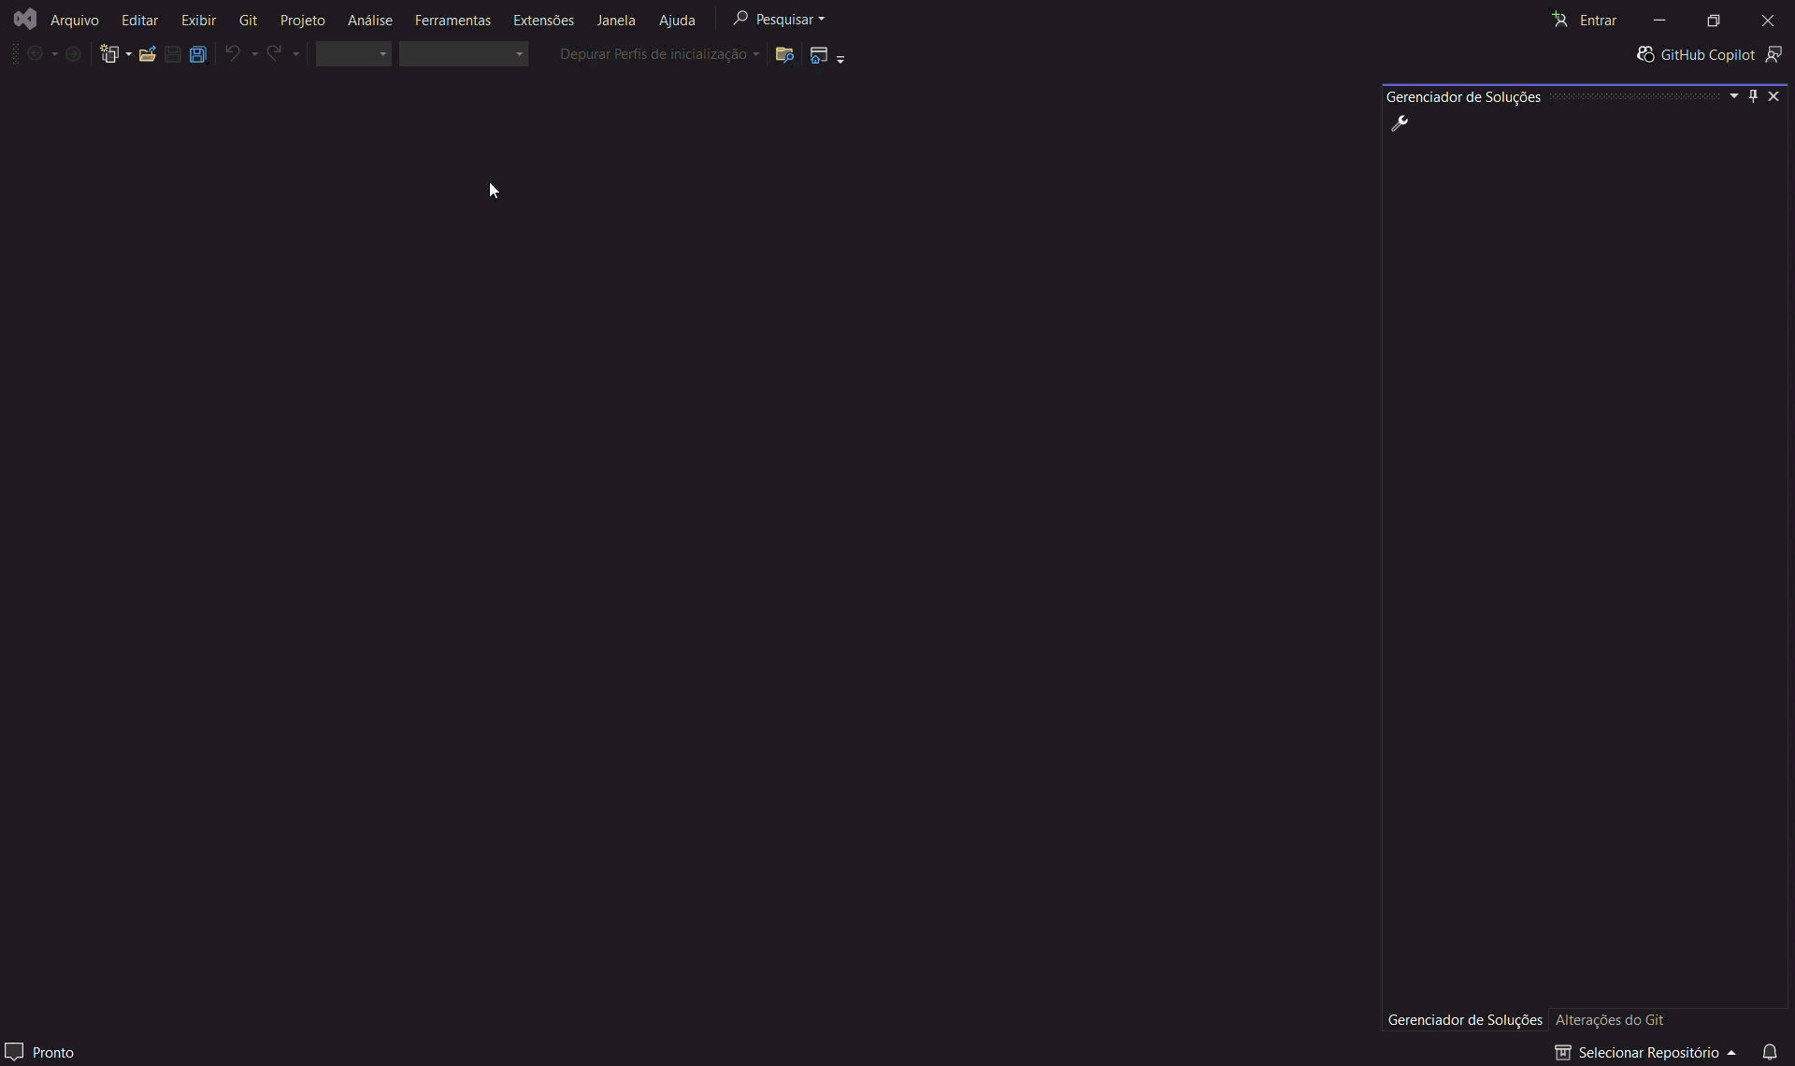Open the notifications bell in status bar

point(1770,1052)
